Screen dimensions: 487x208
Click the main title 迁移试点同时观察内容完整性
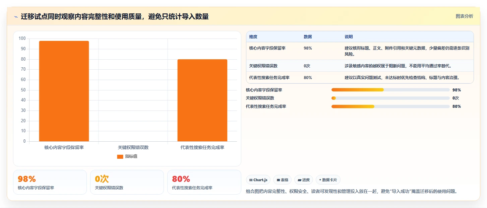[115, 16]
